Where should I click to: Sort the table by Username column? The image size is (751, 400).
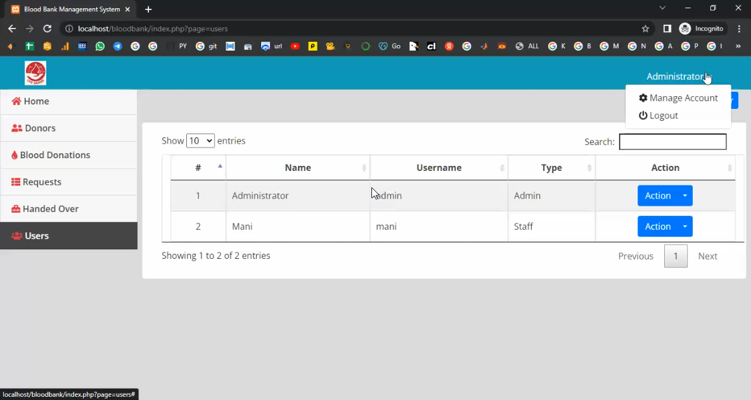tap(439, 168)
